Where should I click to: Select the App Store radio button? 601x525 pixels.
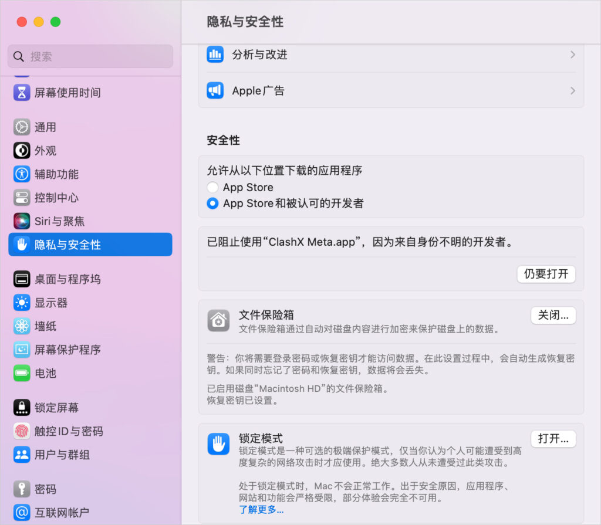(213, 187)
